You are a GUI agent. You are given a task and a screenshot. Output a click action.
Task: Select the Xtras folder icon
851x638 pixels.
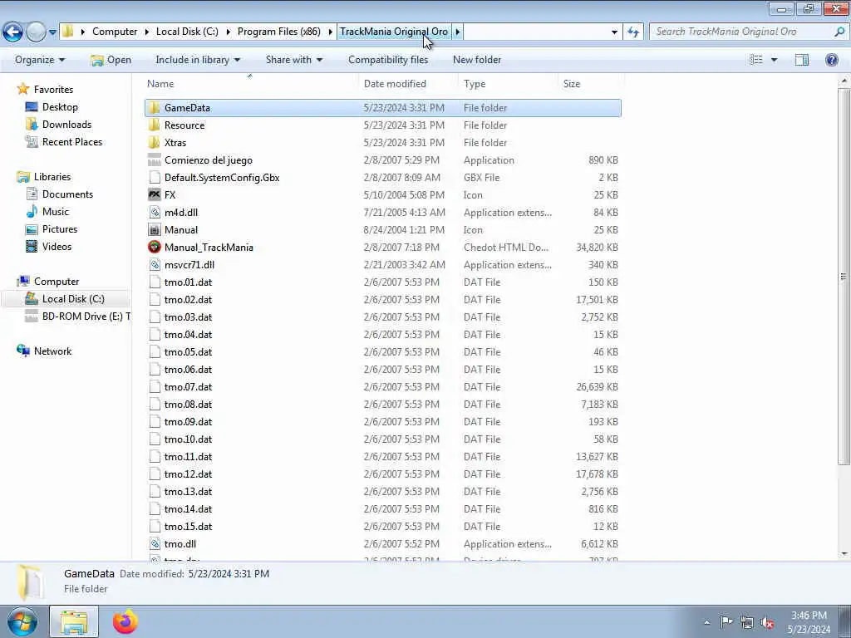pyautogui.click(x=155, y=142)
